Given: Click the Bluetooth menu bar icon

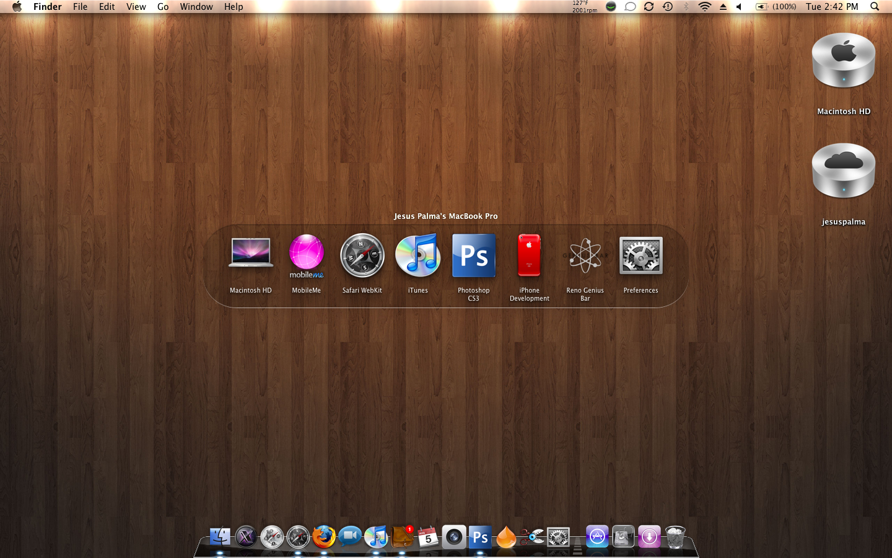Looking at the screenshot, I should (x=686, y=7).
